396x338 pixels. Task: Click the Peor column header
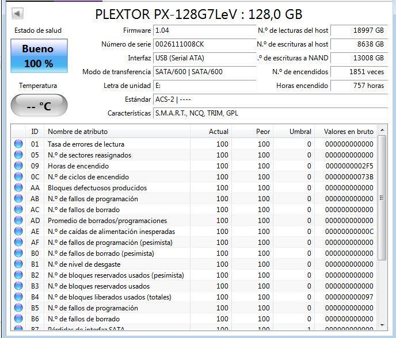coord(252,132)
